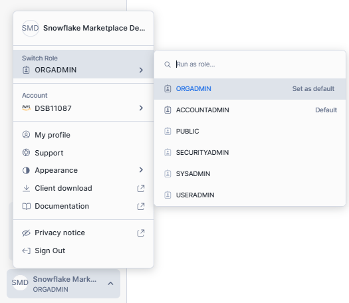This screenshot has height=303, width=349.
Task: Collapse user menu with the up chevron
Action: click(110, 284)
